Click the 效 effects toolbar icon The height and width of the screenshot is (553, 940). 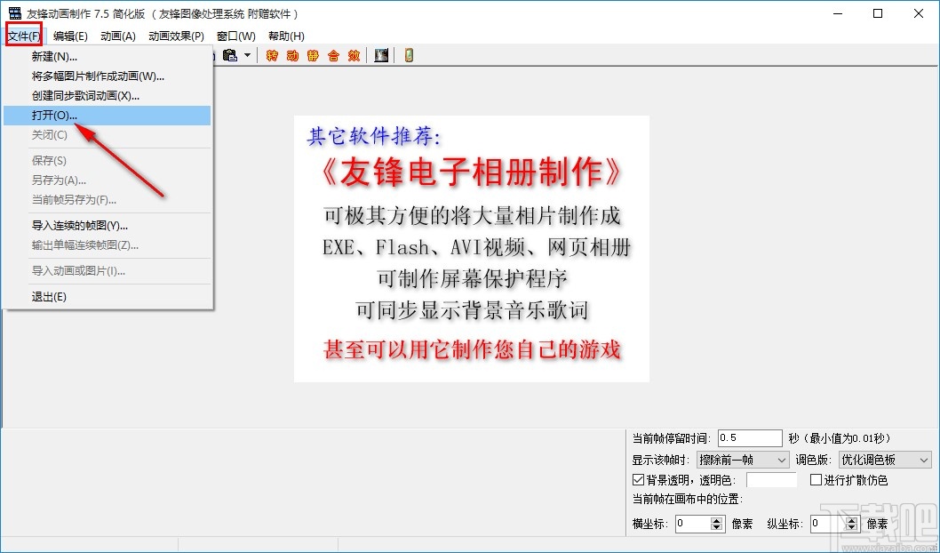click(354, 56)
